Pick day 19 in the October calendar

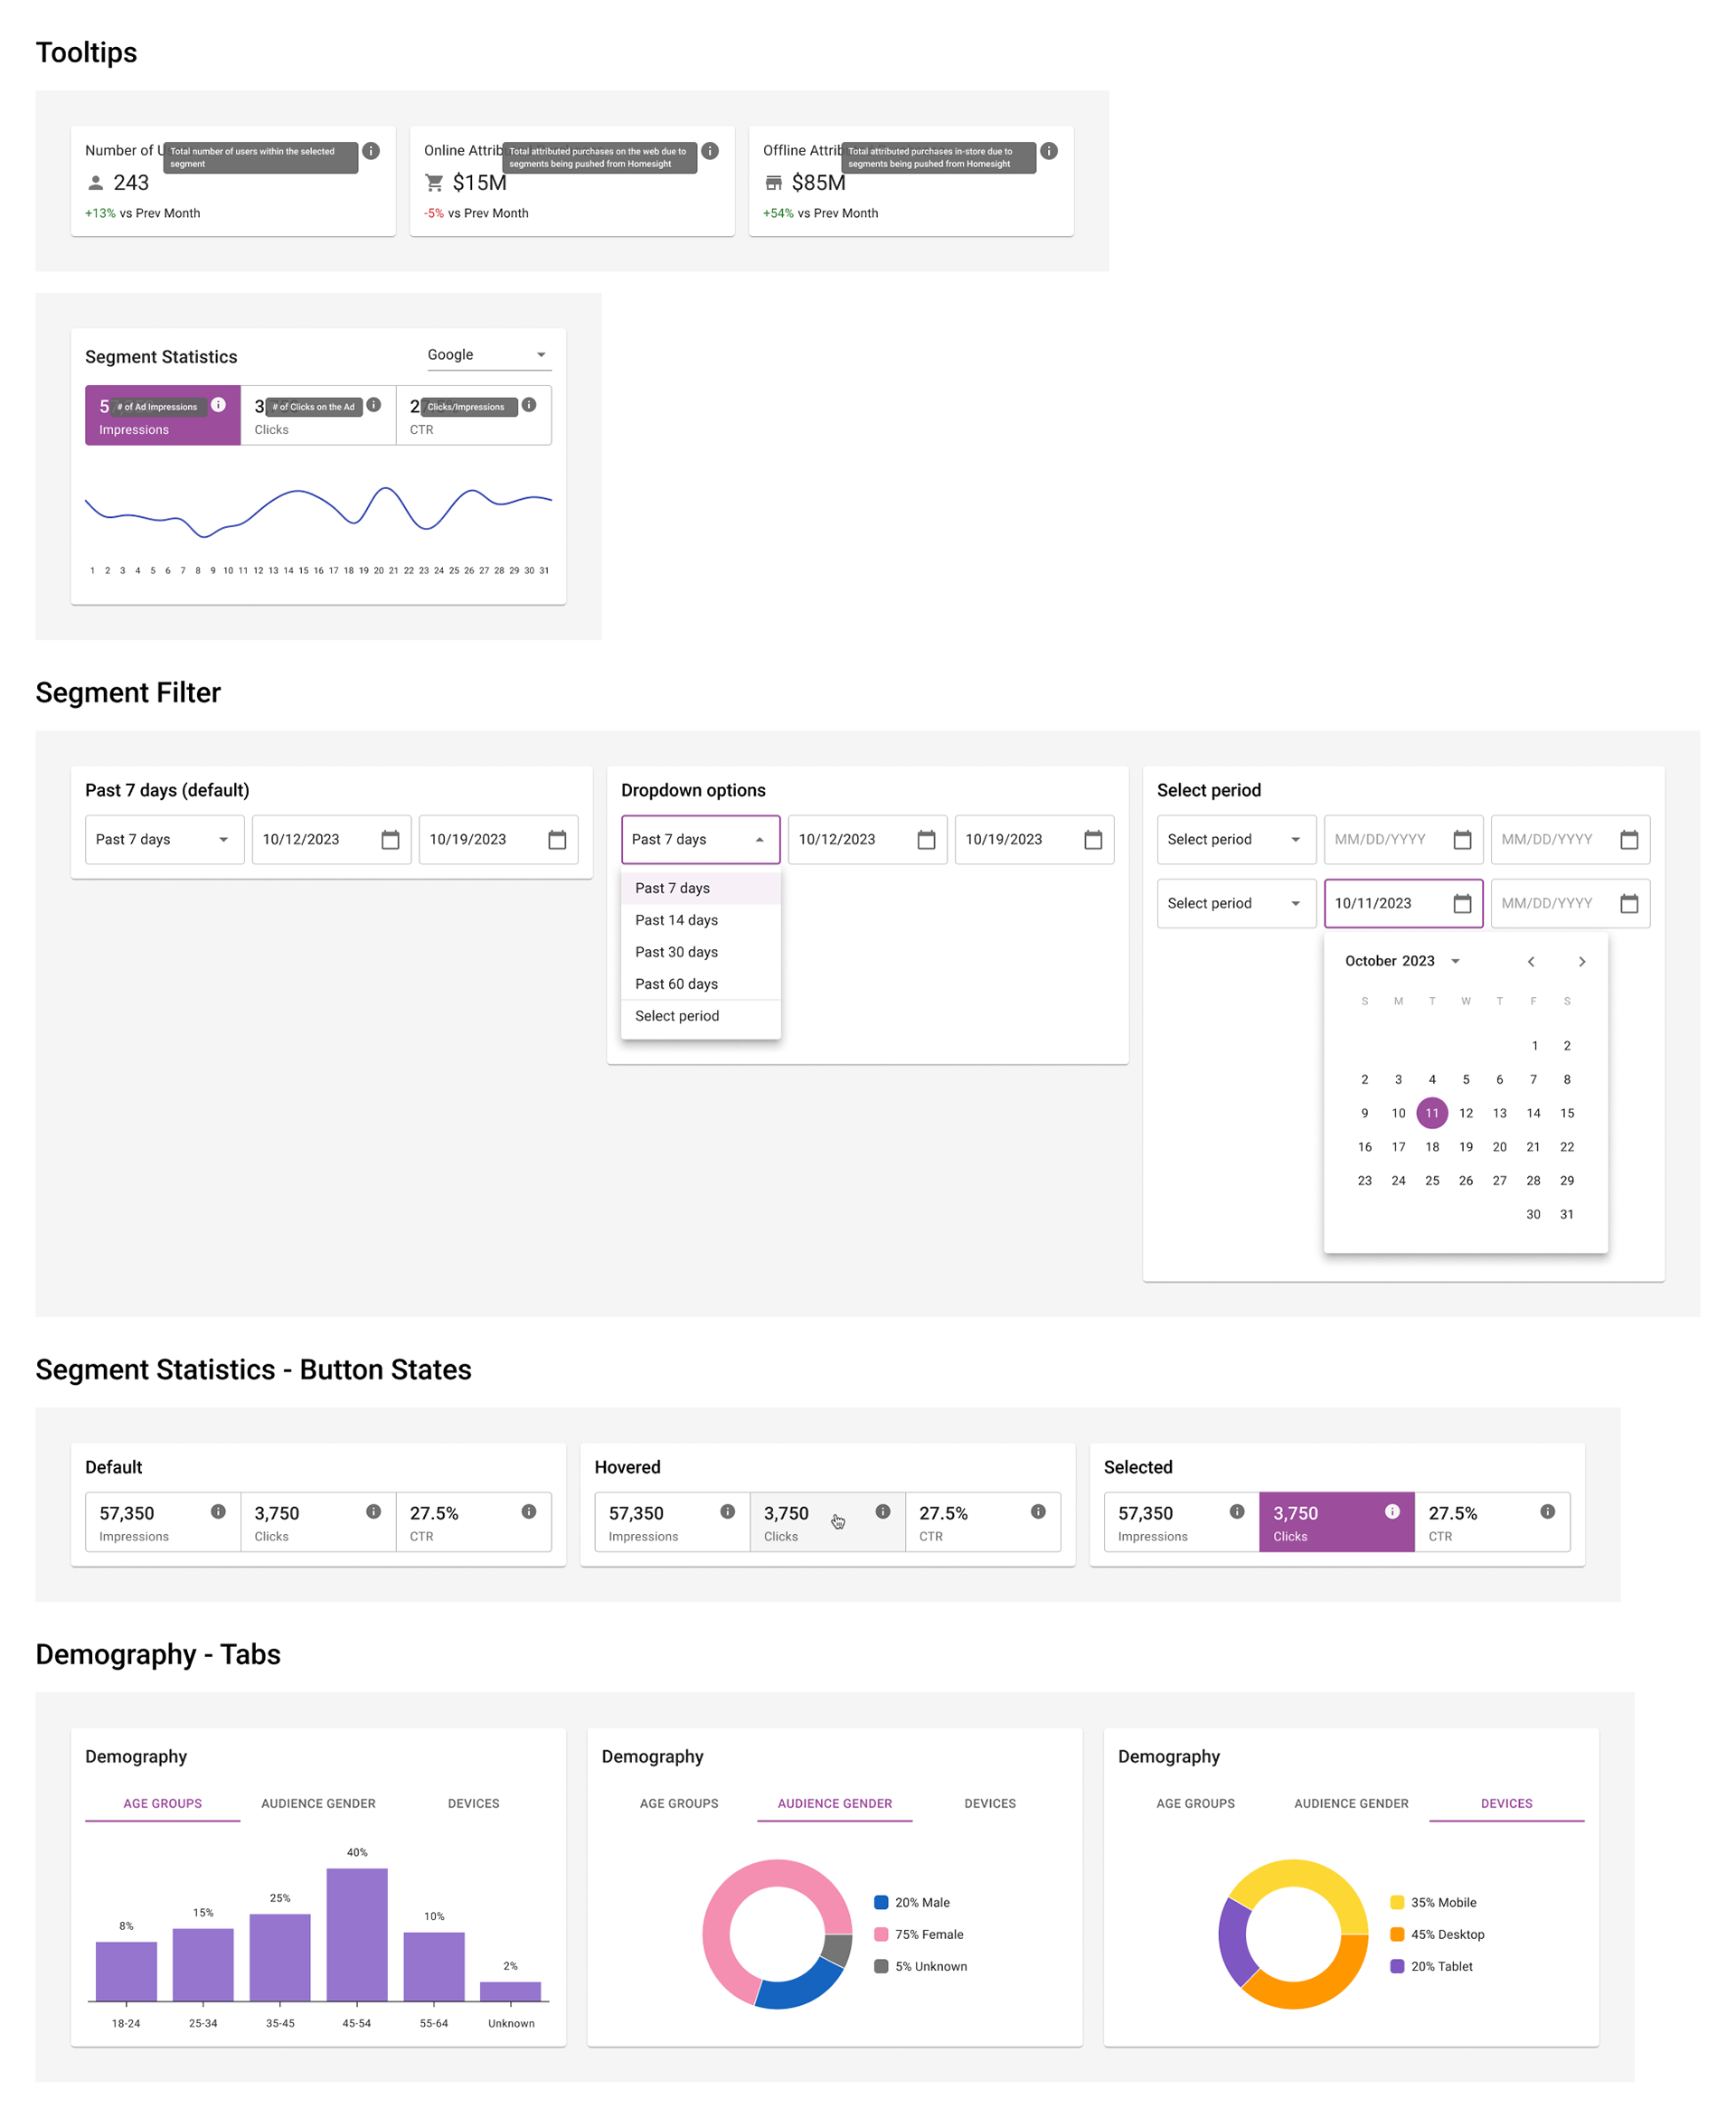point(1466,1146)
